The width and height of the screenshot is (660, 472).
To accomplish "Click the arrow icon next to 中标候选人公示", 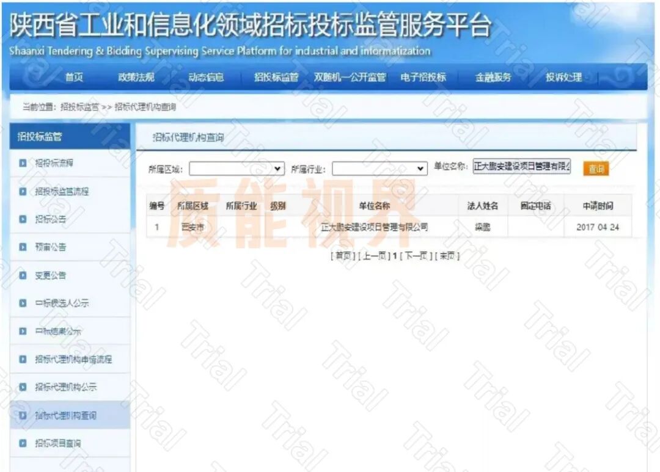I will click(x=23, y=304).
